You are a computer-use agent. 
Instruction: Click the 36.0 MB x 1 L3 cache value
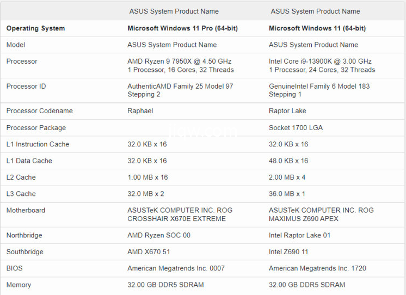coord(287,194)
